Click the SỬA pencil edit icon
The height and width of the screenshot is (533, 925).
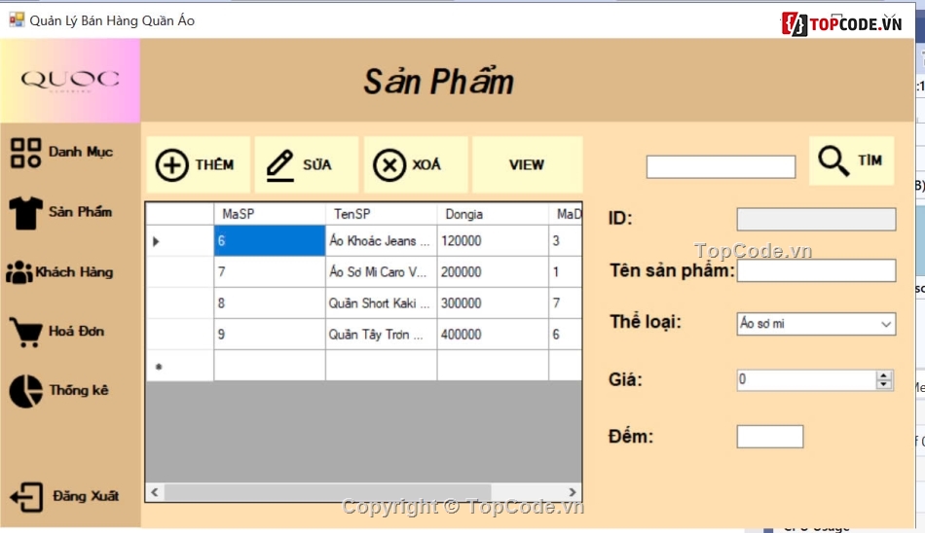[x=280, y=165]
